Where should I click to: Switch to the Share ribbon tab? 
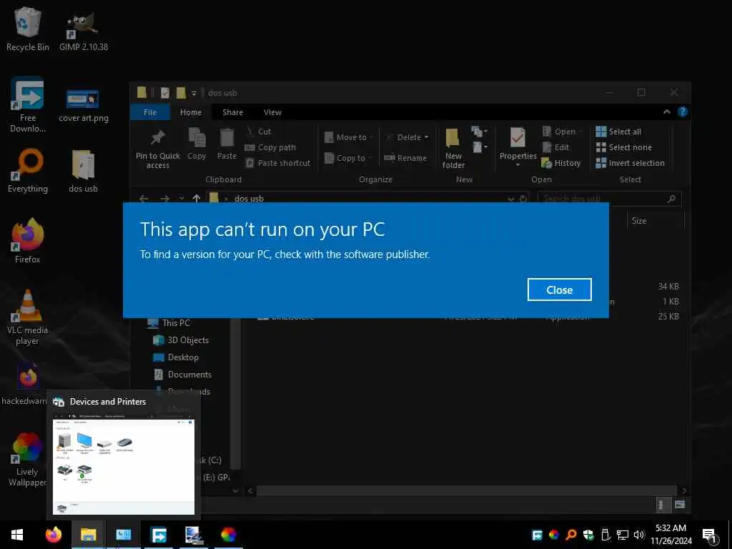(x=232, y=112)
